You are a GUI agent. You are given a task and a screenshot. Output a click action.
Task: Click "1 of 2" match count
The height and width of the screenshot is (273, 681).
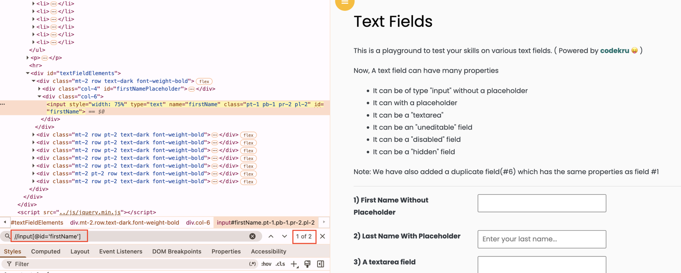[304, 236]
